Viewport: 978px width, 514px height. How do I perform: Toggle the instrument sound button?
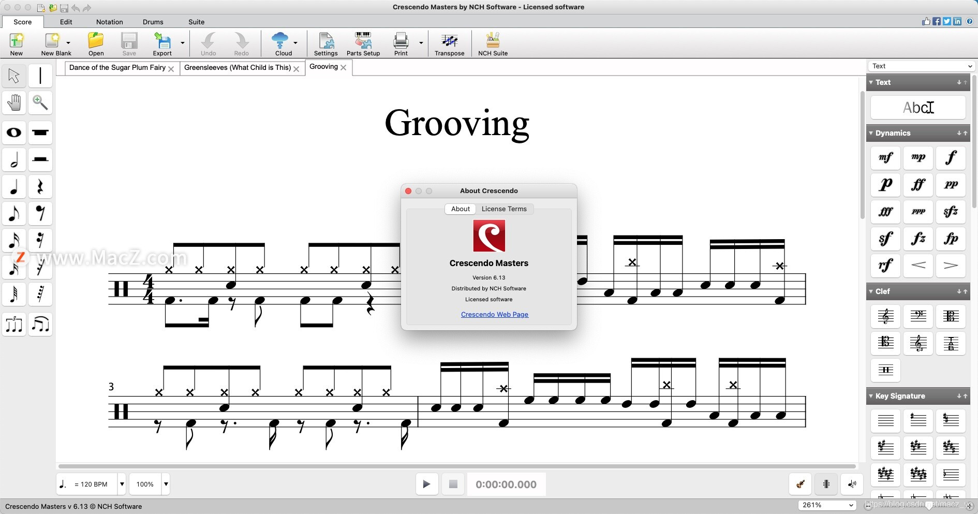[800, 484]
